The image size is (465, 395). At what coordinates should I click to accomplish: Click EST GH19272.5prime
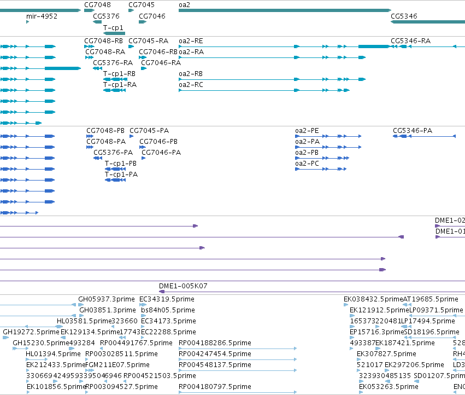(31, 332)
